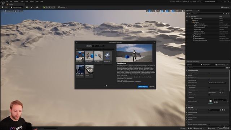Open the Cinematics toolbar dropdown
231x130 pixels.
tap(38, 7)
